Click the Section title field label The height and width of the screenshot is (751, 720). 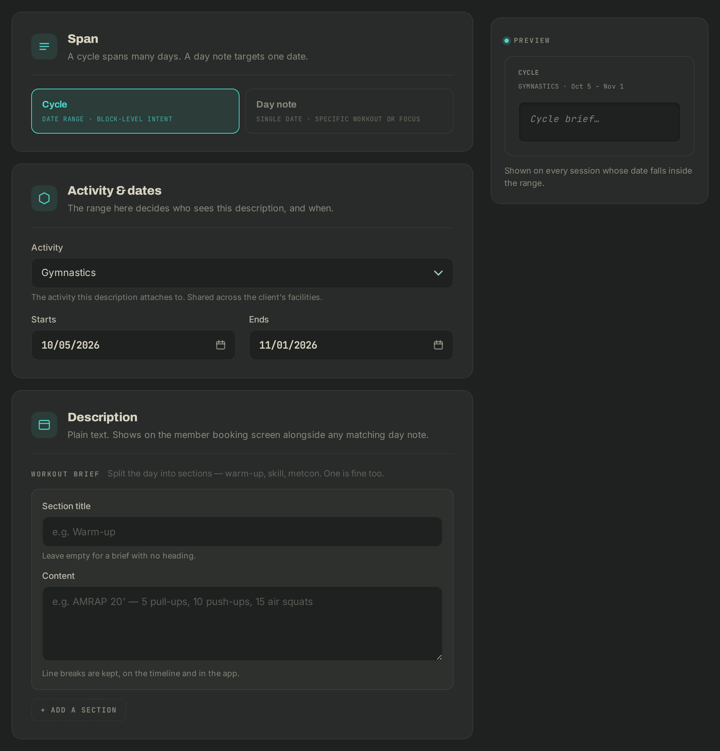click(x=66, y=506)
